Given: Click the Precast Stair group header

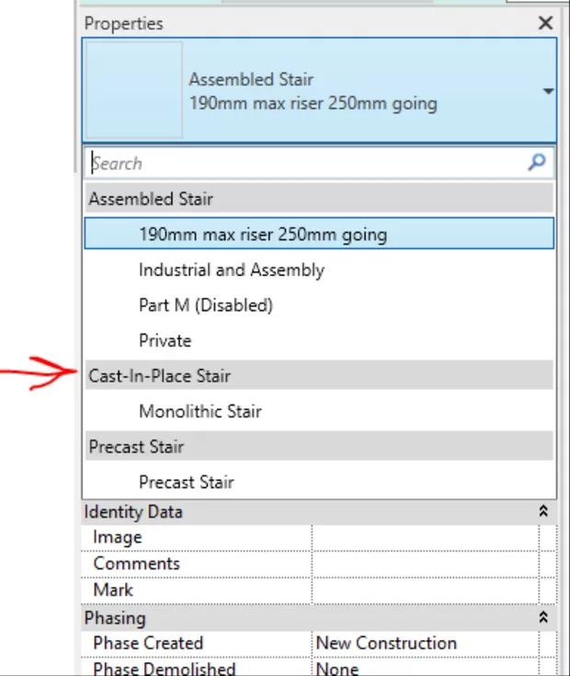Looking at the screenshot, I should pos(137,447).
